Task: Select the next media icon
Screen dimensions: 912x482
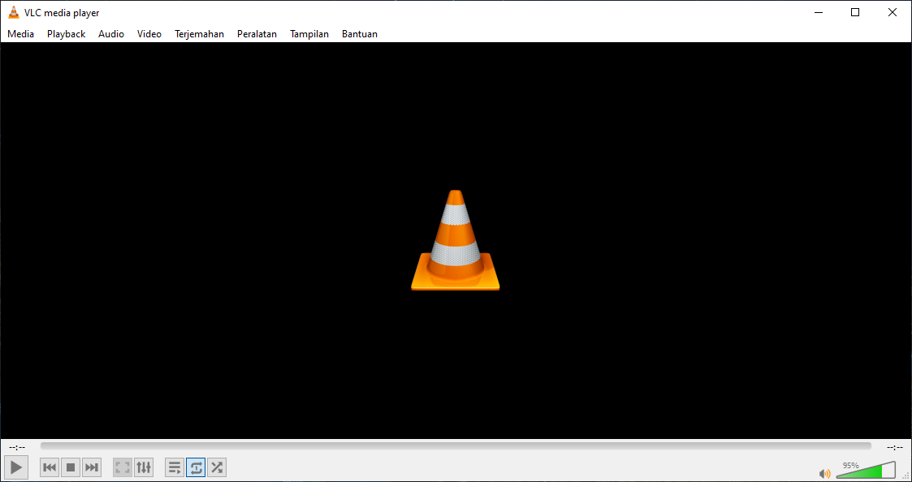Action: coord(91,467)
